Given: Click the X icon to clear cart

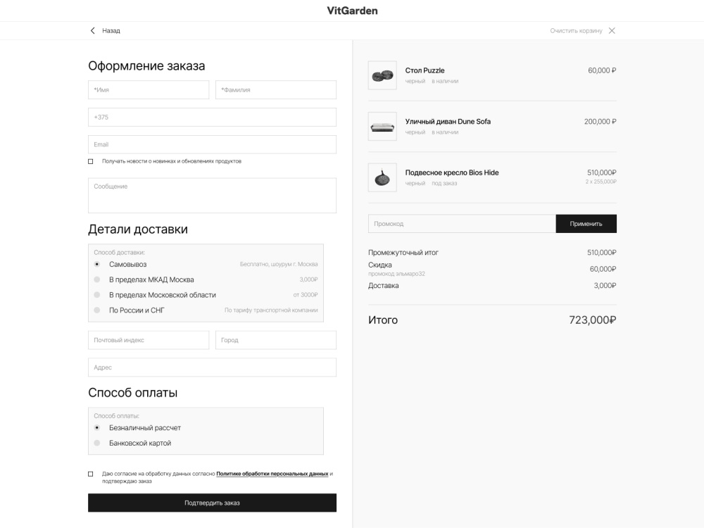Looking at the screenshot, I should click(x=612, y=30).
